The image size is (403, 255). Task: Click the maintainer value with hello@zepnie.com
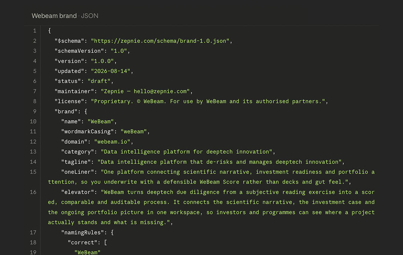coord(145,91)
